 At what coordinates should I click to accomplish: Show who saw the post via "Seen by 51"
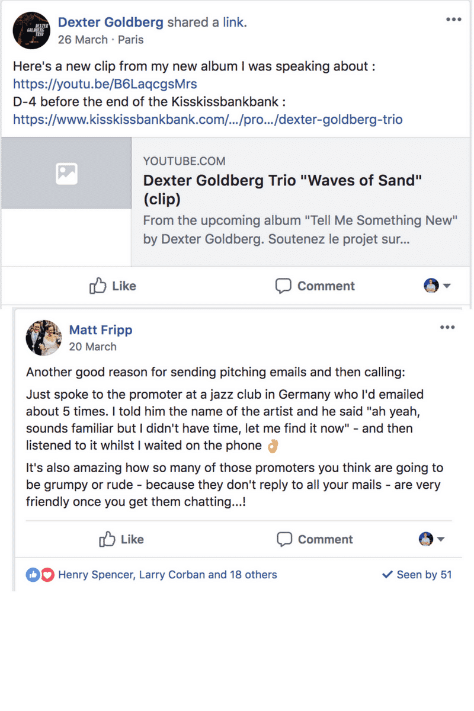tap(417, 574)
